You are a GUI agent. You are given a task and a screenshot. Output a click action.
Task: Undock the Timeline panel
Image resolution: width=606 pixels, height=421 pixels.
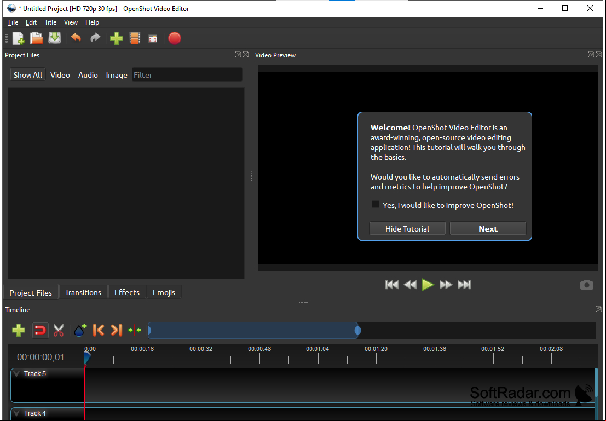tap(599, 309)
